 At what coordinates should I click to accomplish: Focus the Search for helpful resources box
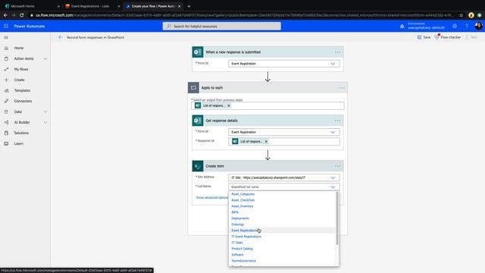(x=222, y=27)
